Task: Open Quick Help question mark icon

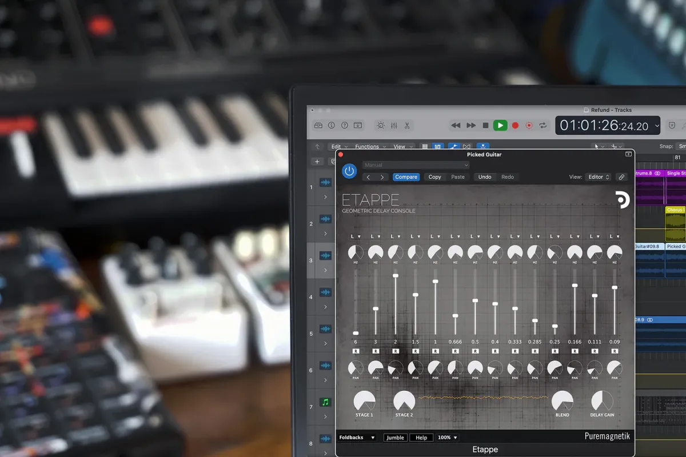Action: [345, 125]
